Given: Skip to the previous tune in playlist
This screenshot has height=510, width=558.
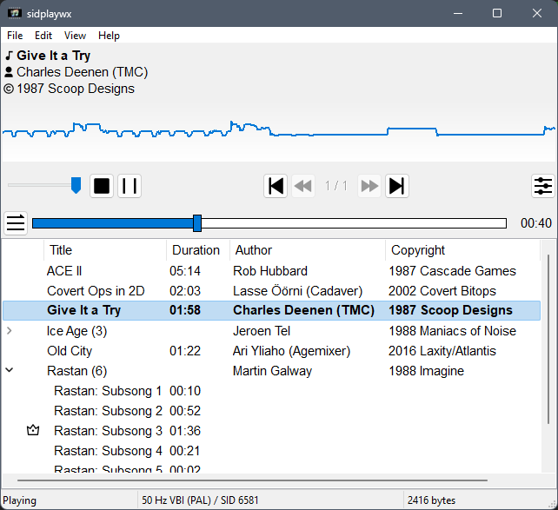Looking at the screenshot, I should (276, 186).
